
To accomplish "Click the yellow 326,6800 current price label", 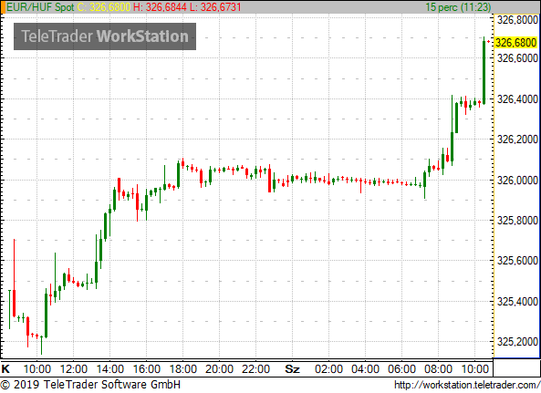I will tap(516, 43).
